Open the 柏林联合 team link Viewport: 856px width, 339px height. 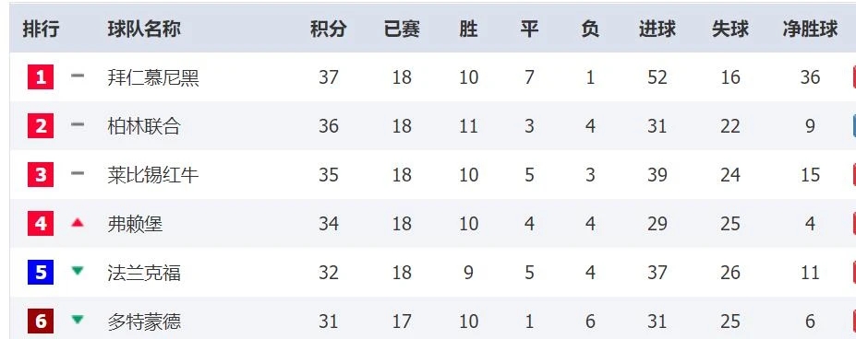pyautogui.click(x=144, y=126)
